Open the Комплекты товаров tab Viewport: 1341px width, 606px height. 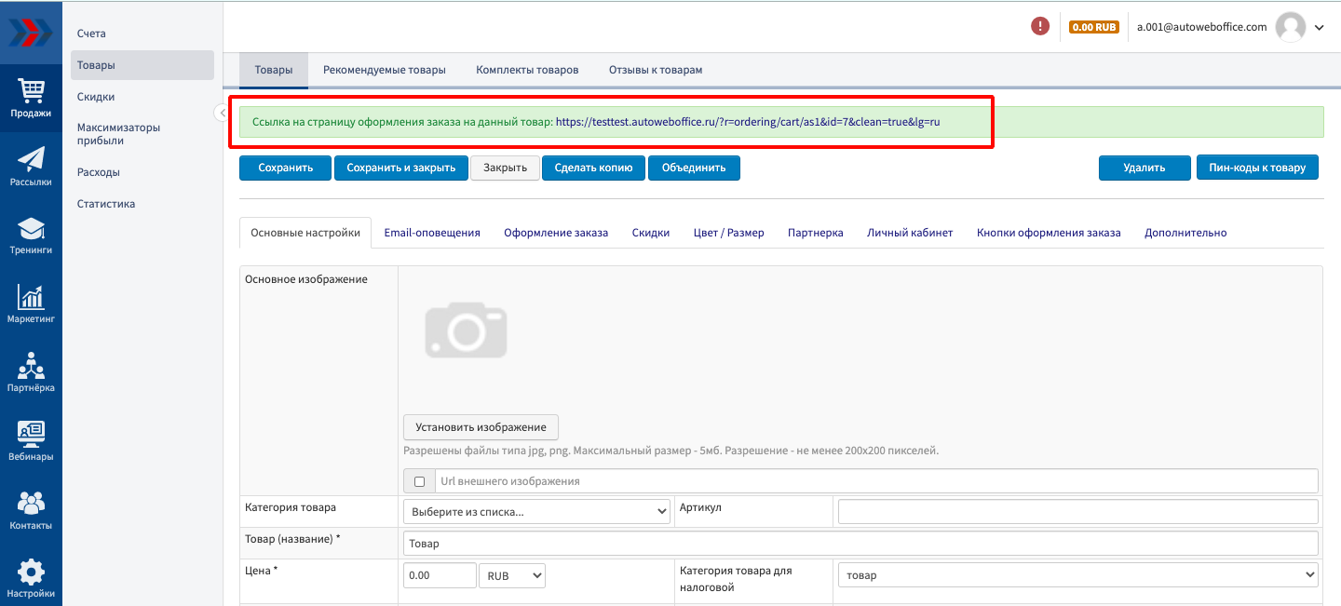point(527,70)
